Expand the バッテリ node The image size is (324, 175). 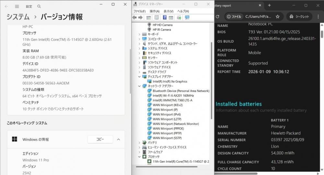[139, 143]
